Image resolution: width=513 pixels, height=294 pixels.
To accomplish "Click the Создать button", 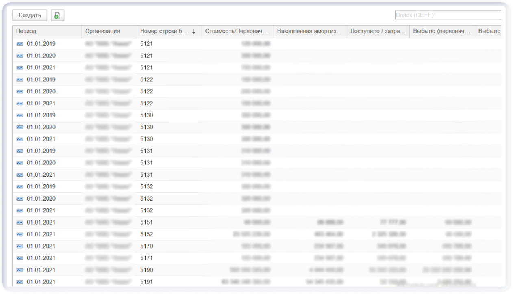I will click(30, 15).
